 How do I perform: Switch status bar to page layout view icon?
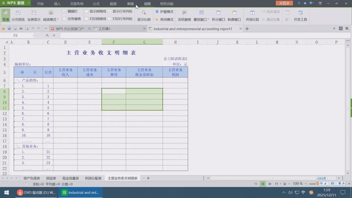pos(270,184)
